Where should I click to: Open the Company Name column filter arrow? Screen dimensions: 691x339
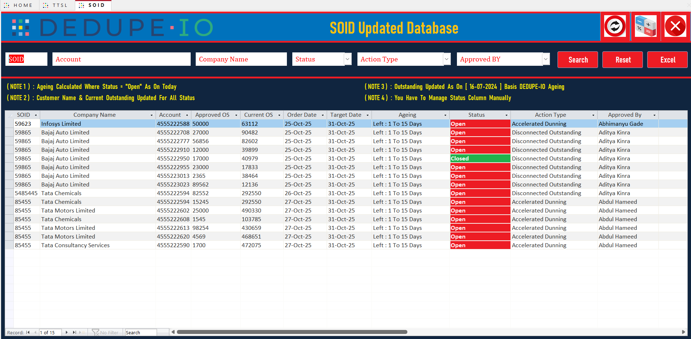coord(152,115)
